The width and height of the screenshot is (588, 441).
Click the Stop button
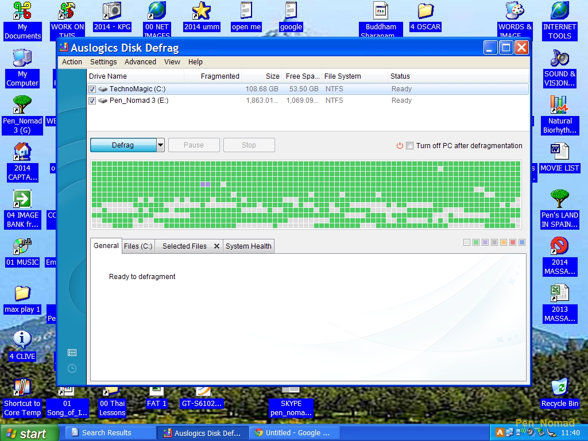249,145
